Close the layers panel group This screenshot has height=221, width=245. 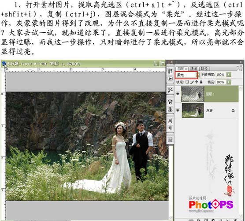point(241,66)
